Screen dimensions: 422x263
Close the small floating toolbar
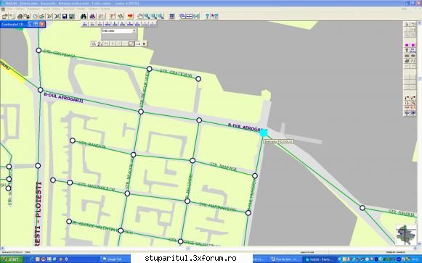(145, 43)
